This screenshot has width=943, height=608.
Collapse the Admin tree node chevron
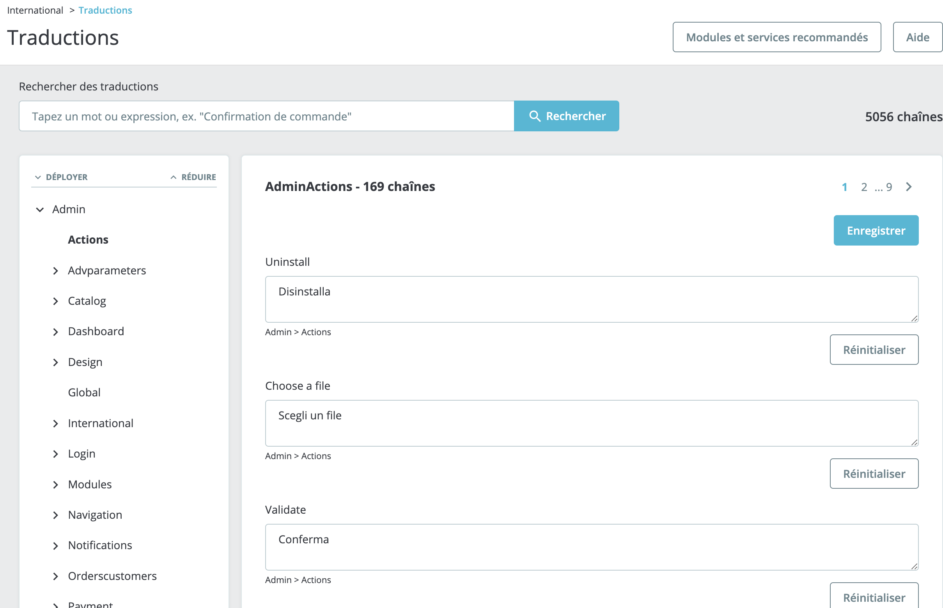[40, 209]
